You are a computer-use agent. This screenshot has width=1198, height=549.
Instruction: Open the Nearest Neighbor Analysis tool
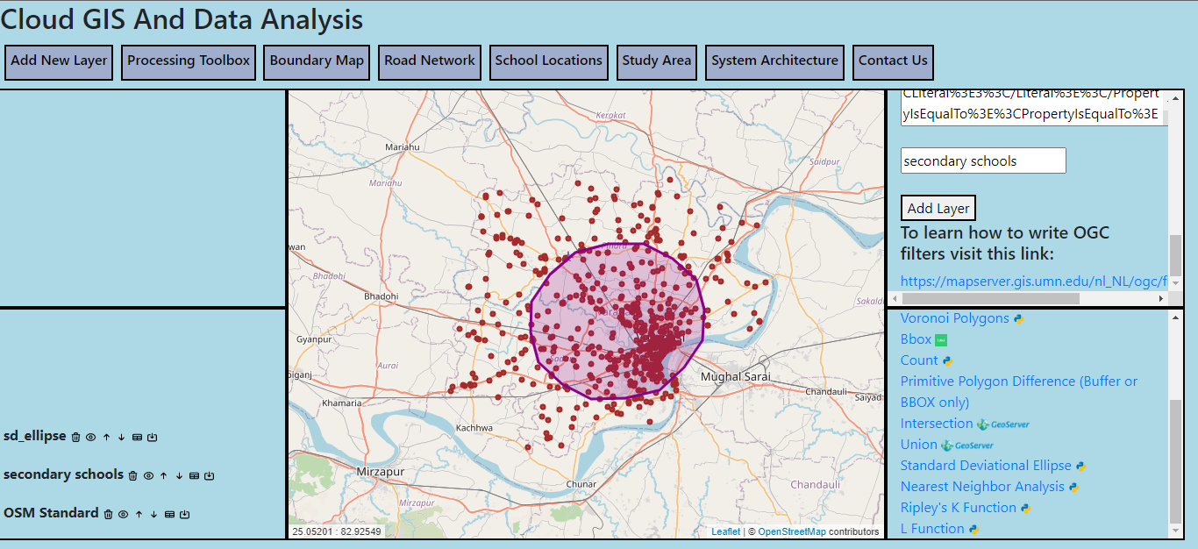point(981,487)
